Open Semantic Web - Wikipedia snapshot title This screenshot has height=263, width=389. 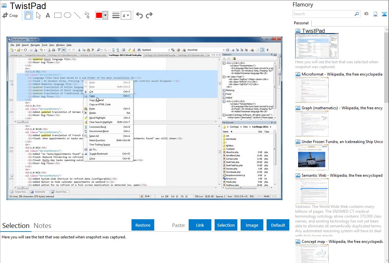[x=342, y=175]
